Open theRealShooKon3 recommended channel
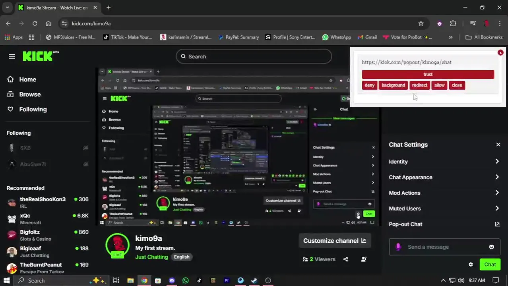 coord(48,203)
